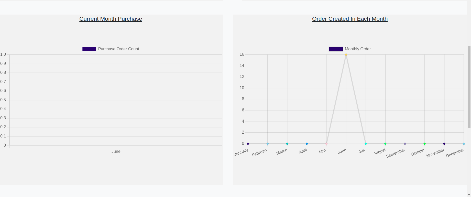
Task: Select the July data point
Action: (x=366, y=144)
